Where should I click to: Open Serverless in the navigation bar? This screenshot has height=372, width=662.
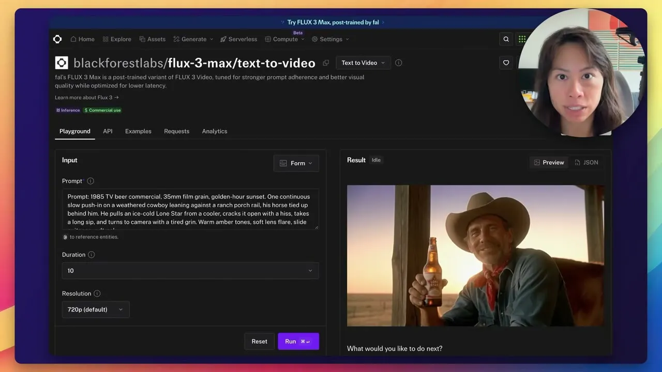pyautogui.click(x=238, y=39)
